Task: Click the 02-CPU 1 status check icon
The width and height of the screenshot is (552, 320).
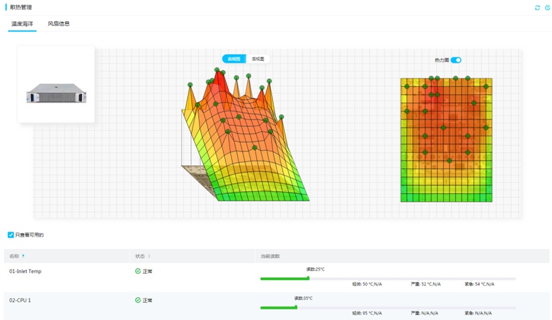Action: click(138, 301)
